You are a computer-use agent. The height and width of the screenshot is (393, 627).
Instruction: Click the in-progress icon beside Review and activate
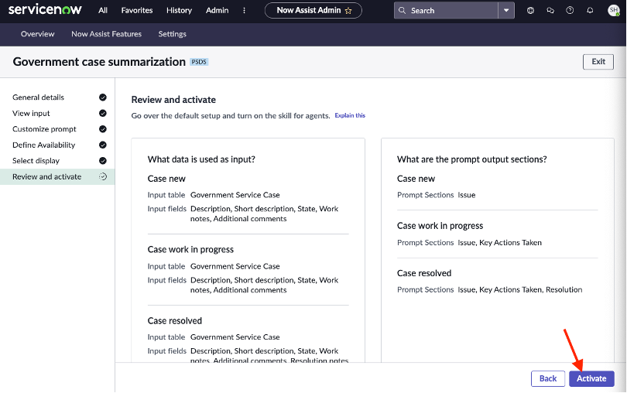coord(103,176)
